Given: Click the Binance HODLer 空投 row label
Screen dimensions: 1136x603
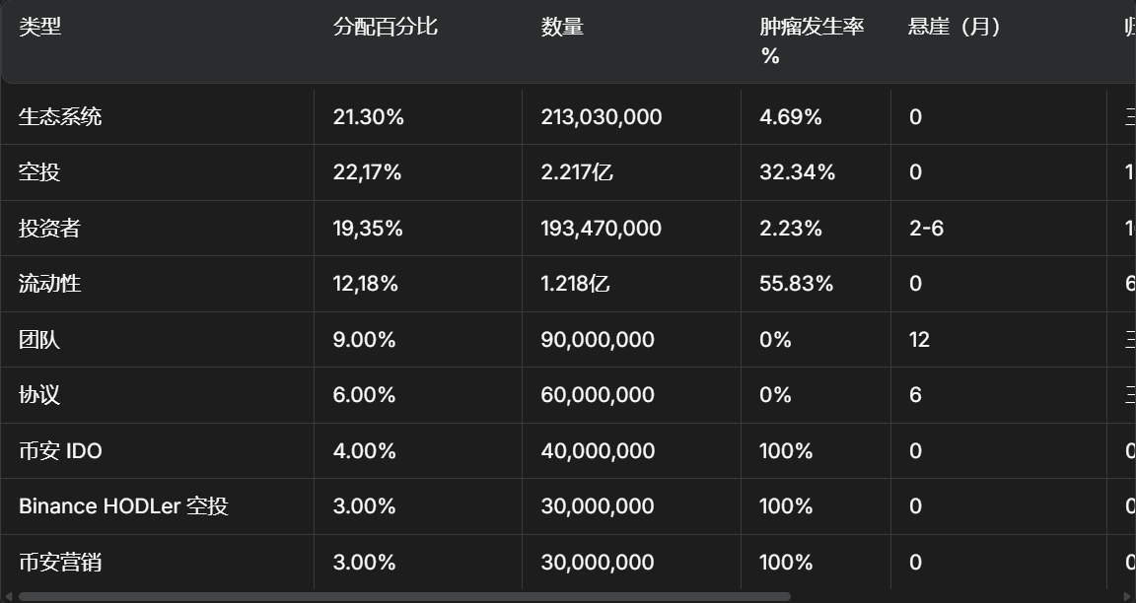Looking at the screenshot, I should (123, 506).
